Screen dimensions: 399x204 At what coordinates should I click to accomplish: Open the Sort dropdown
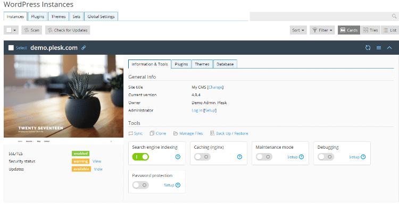pyautogui.click(x=298, y=30)
